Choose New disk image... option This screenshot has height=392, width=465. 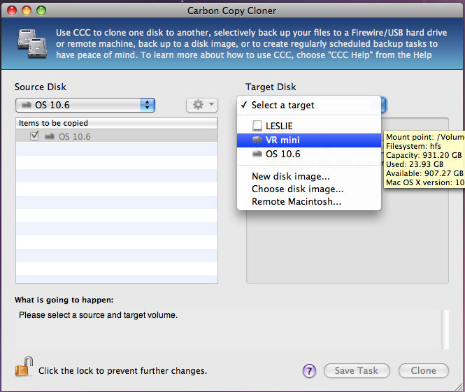tap(308, 176)
